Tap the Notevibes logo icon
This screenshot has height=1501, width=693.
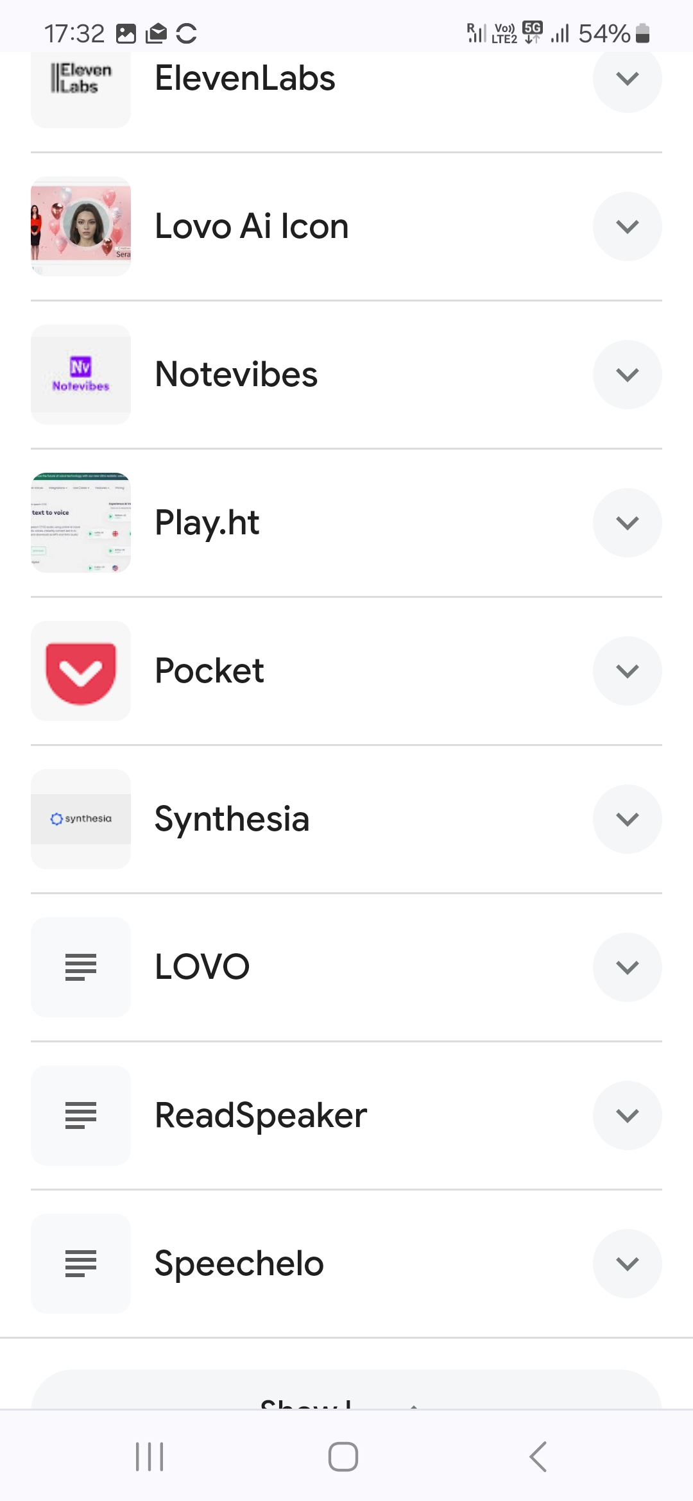tap(81, 375)
